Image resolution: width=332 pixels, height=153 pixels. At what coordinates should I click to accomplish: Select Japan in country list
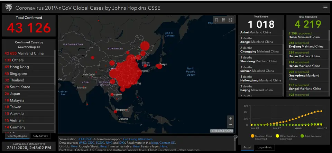coord(28,94)
